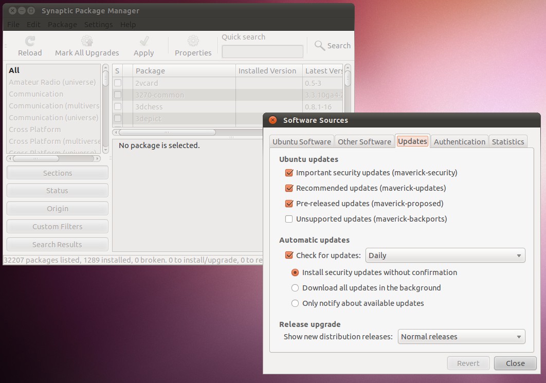Select the 3dchess package row name

click(x=149, y=107)
